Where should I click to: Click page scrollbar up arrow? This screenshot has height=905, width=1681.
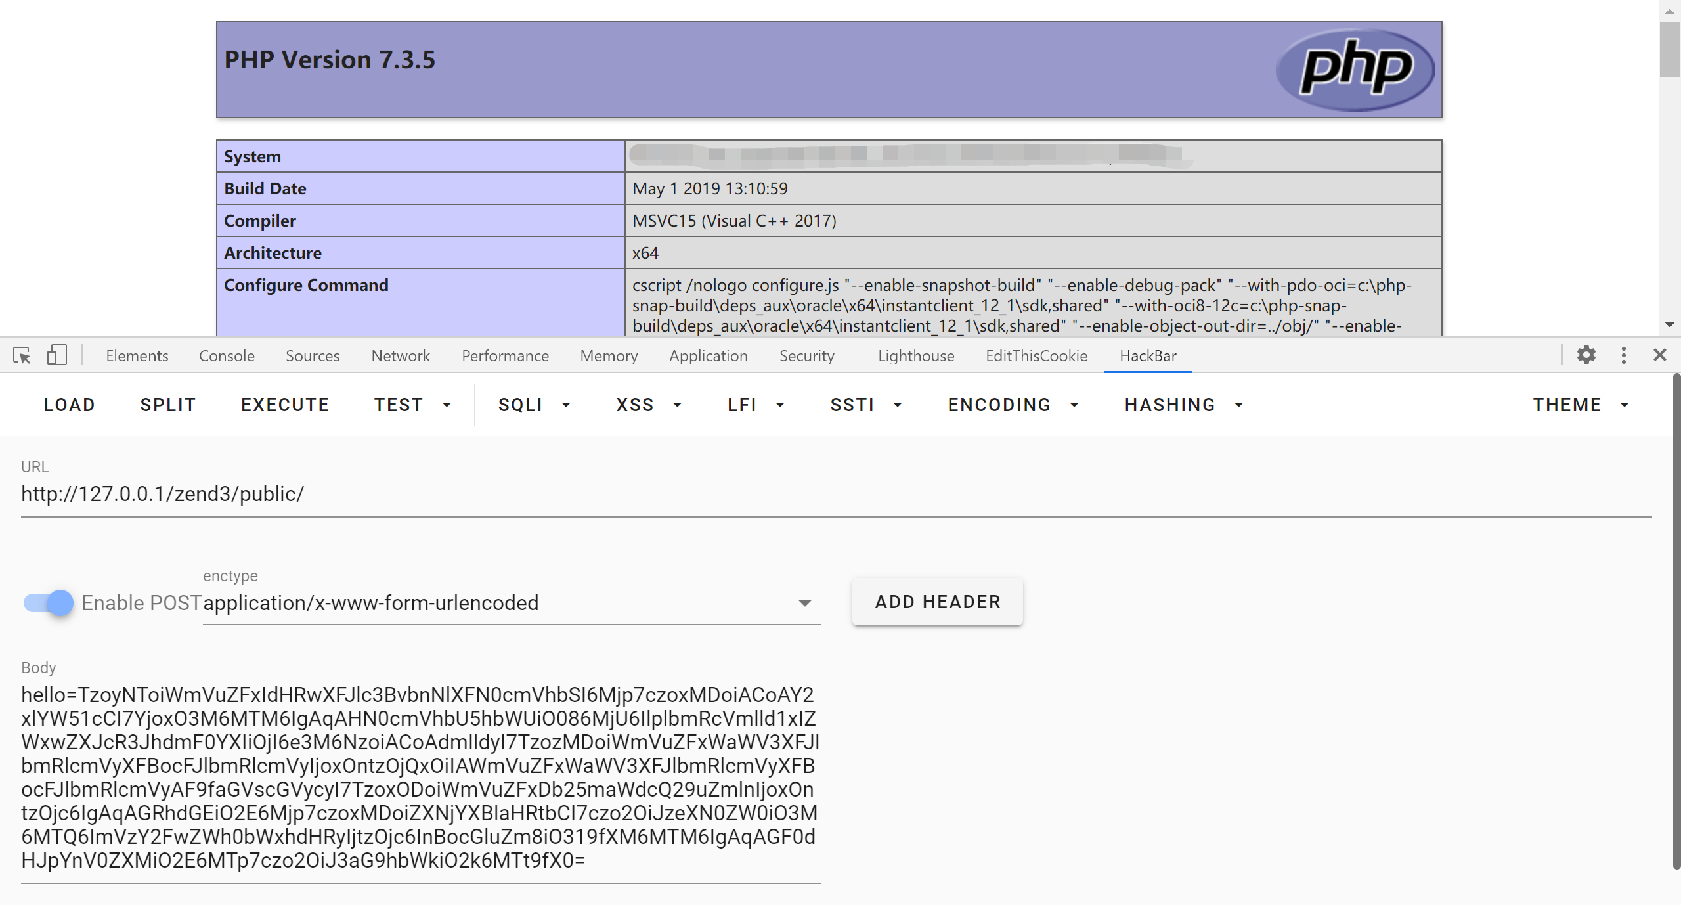(1670, 11)
